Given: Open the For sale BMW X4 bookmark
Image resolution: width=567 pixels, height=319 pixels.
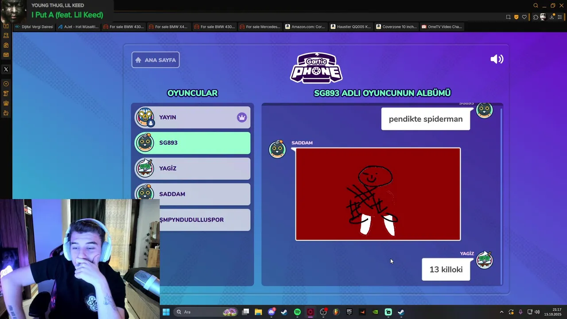Looking at the screenshot, I should 168,27.
